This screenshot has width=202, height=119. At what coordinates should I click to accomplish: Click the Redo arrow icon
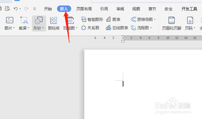pos(26,9)
